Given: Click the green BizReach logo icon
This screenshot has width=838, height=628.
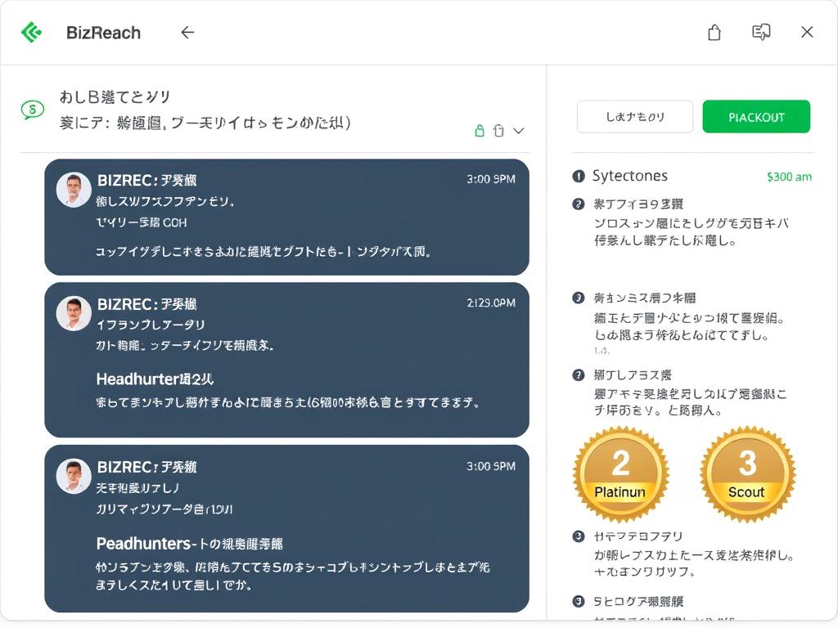Looking at the screenshot, I should pyautogui.click(x=32, y=32).
